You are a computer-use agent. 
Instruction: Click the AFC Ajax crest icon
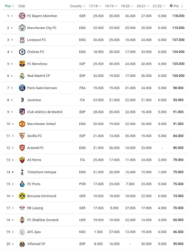[22, 232]
